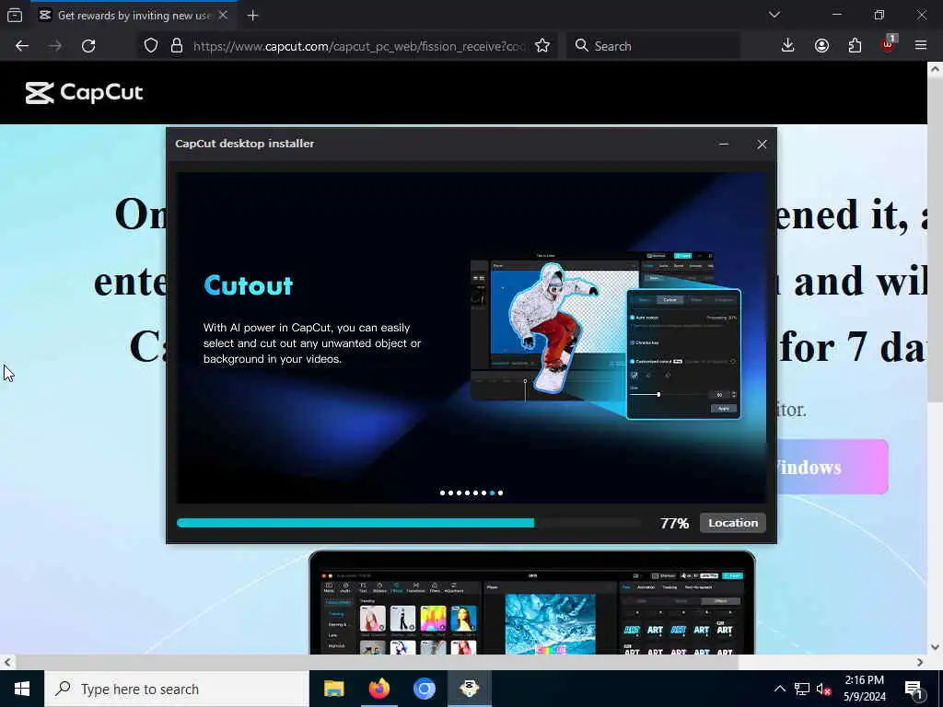The width and height of the screenshot is (943, 707).
Task: Click the installer progress bar
Action: coord(409,523)
